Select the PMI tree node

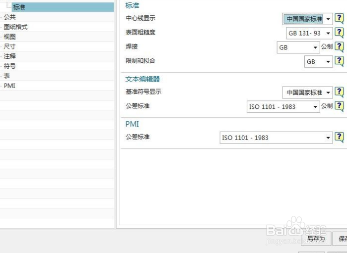click(x=9, y=86)
